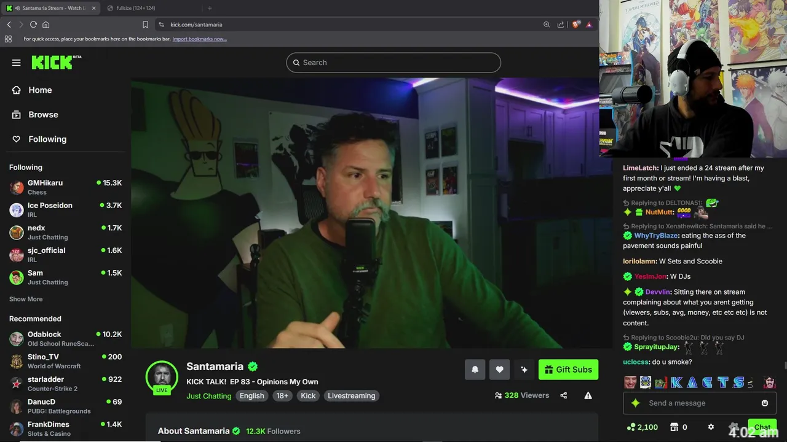Click the green sparkle icon in the chat input
The width and height of the screenshot is (787, 442).
pos(636,403)
